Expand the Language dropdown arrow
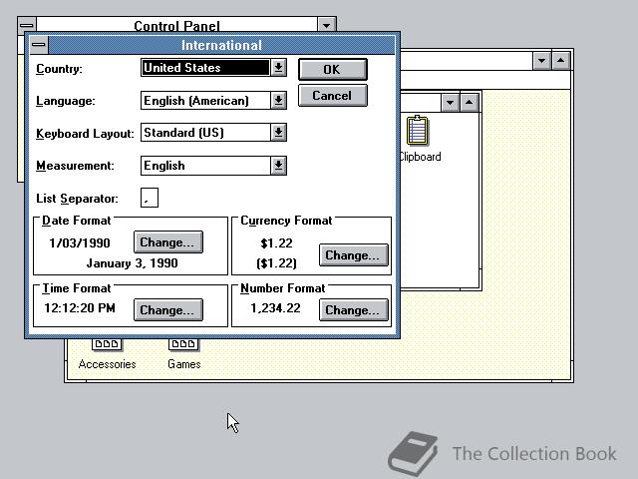This screenshot has height=479, width=638. coord(278,100)
